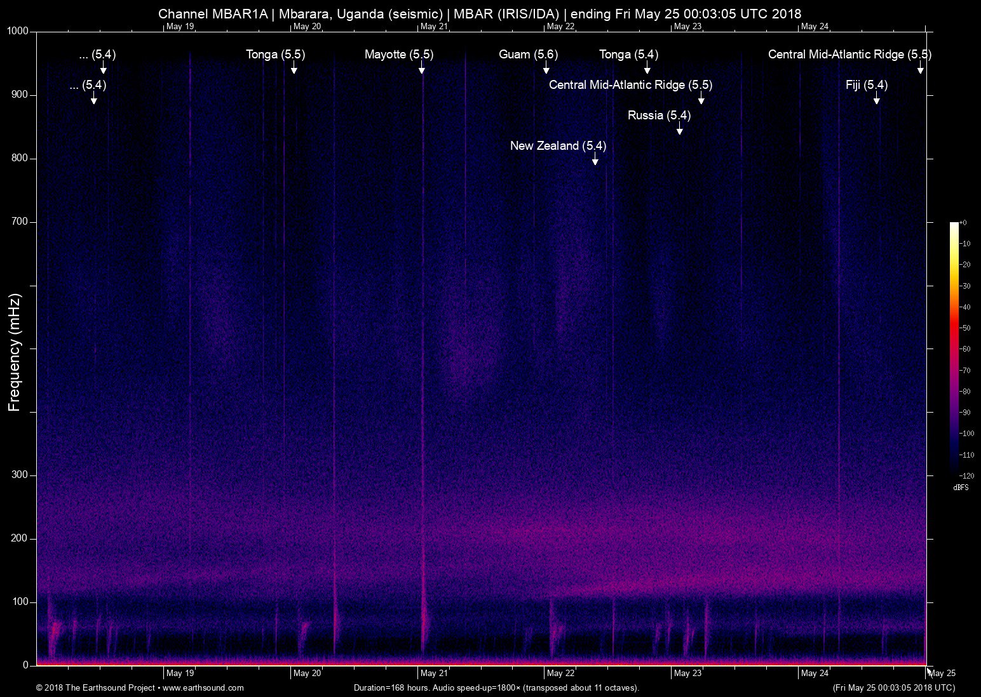This screenshot has height=697, width=981.
Task: Click the May 21 label on bottom axis
Action: point(434,674)
